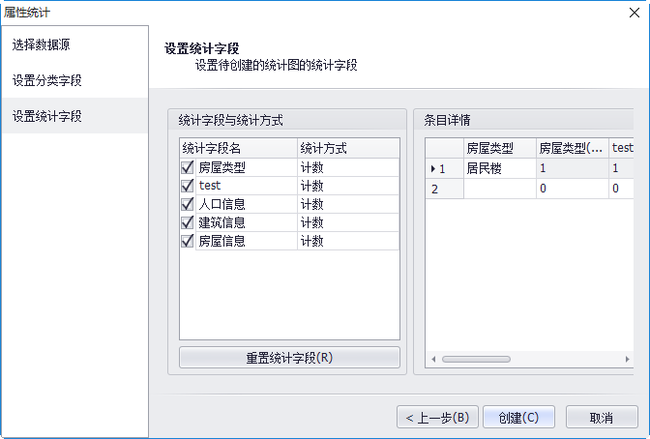
Task: Go back with the 上一步(B) button
Action: coord(437,418)
